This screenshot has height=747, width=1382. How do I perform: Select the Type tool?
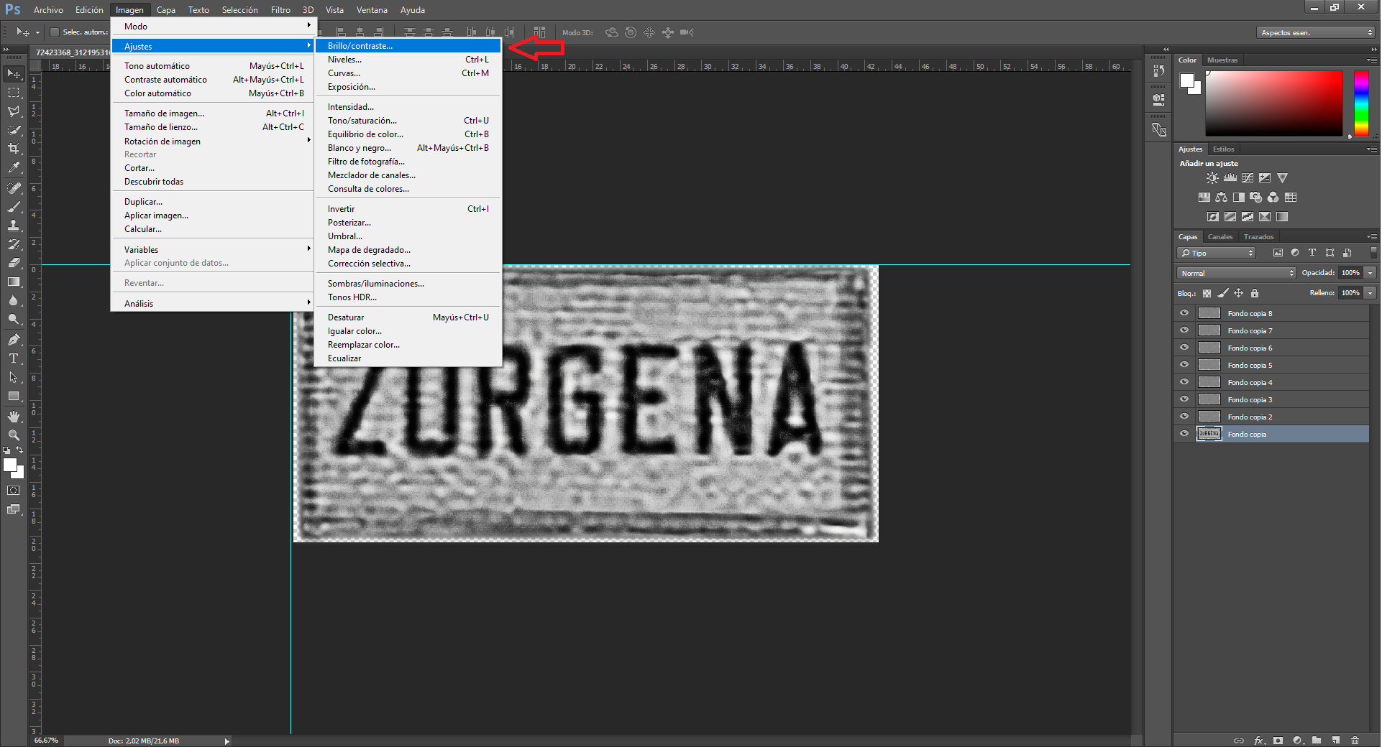(x=14, y=358)
